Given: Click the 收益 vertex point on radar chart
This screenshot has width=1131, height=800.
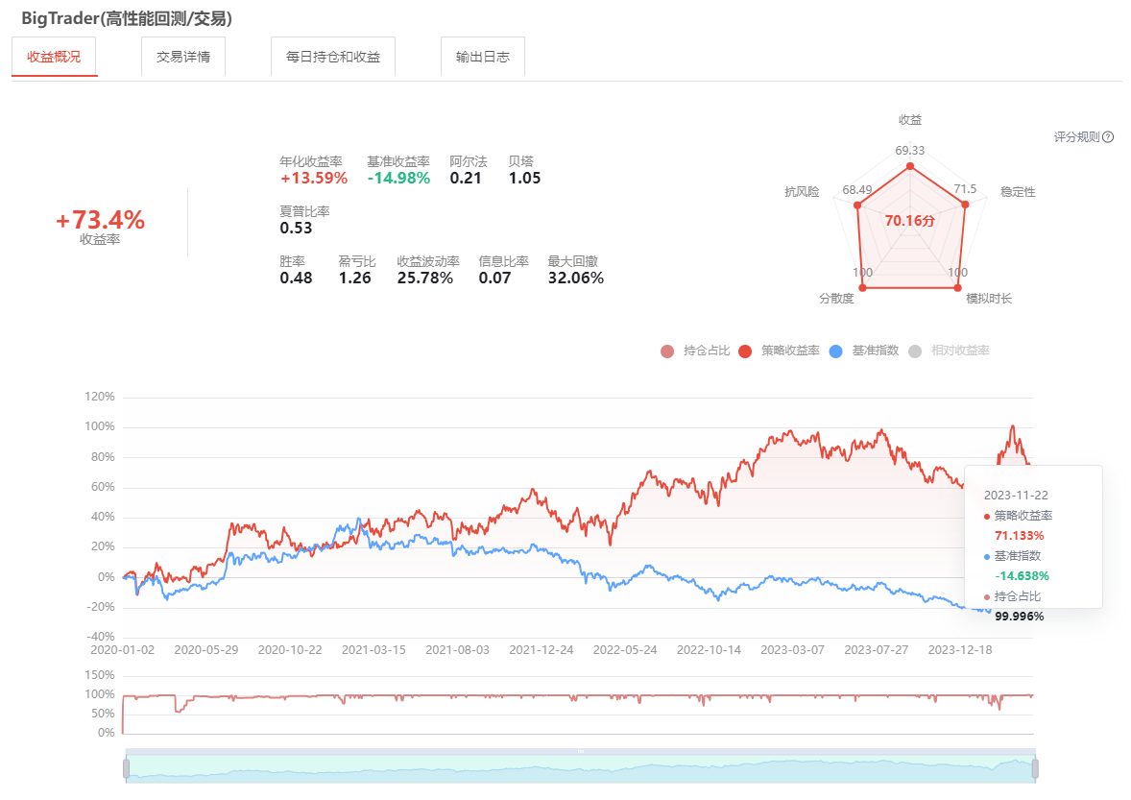Looking at the screenshot, I should 909,164.
